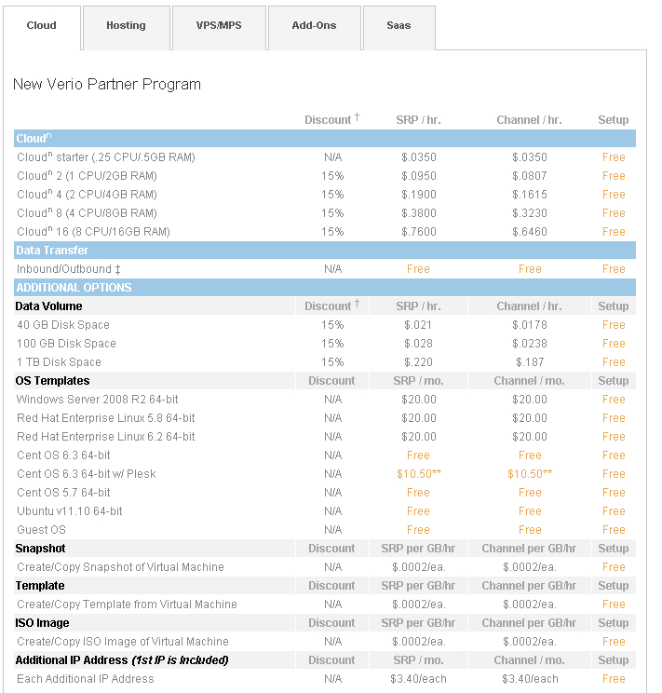Click the New Verio Partner Program heading
This screenshot has width=662, height=693.
[107, 84]
